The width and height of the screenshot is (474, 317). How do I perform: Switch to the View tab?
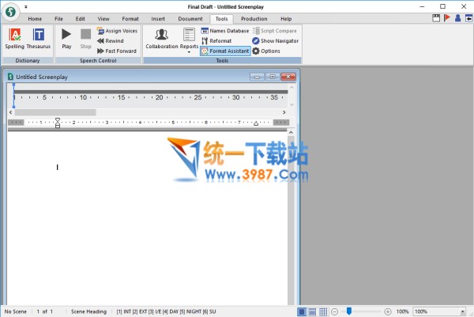[103, 19]
